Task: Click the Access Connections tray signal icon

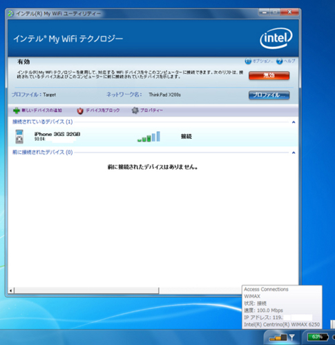Action: tap(278, 337)
